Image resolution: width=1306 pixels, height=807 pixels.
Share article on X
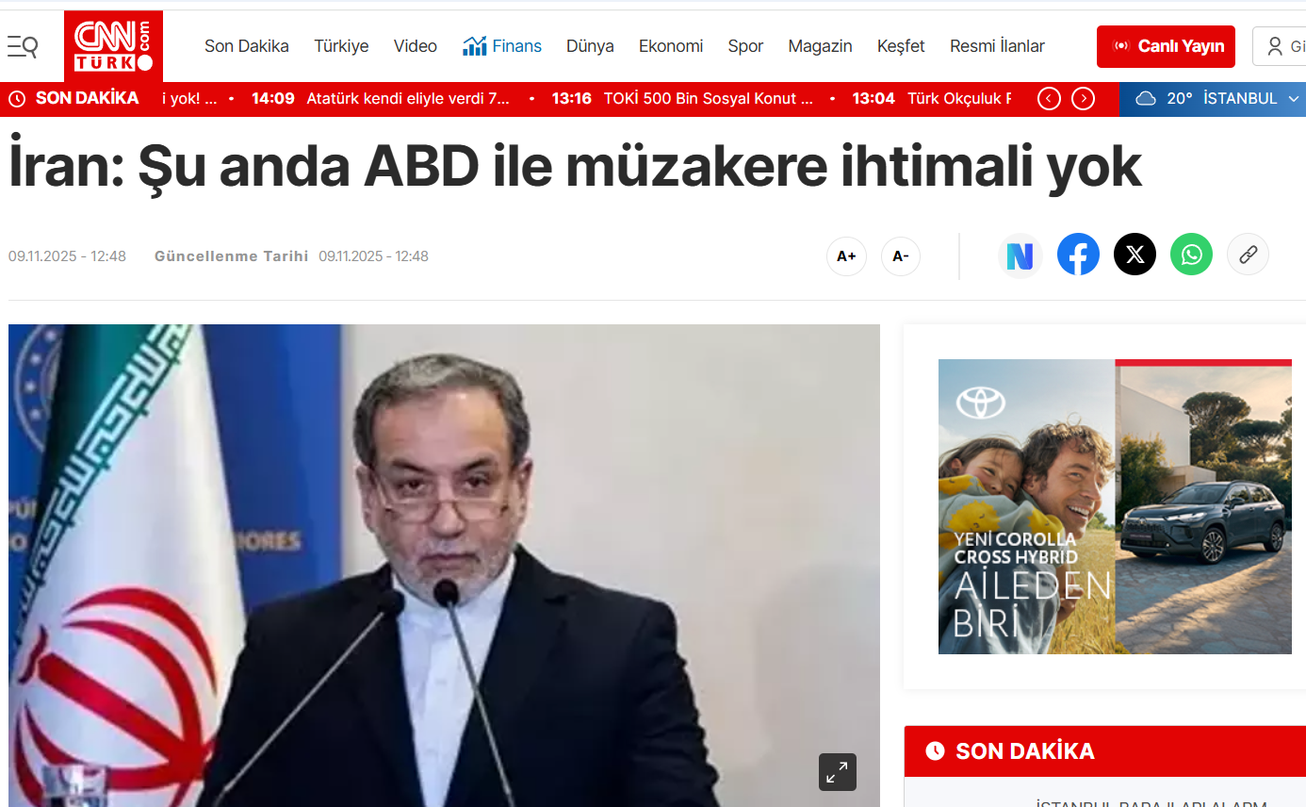point(1135,255)
